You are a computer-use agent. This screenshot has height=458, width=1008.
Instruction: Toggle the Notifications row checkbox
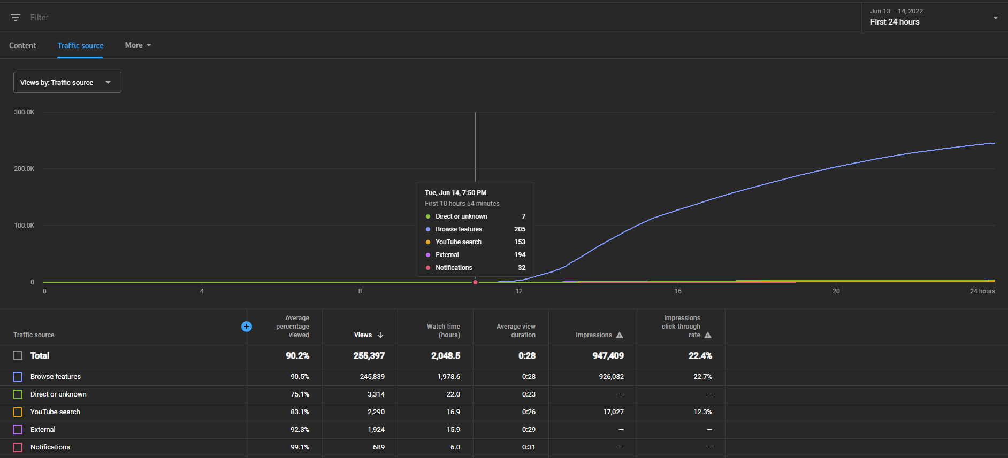pos(18,447)
